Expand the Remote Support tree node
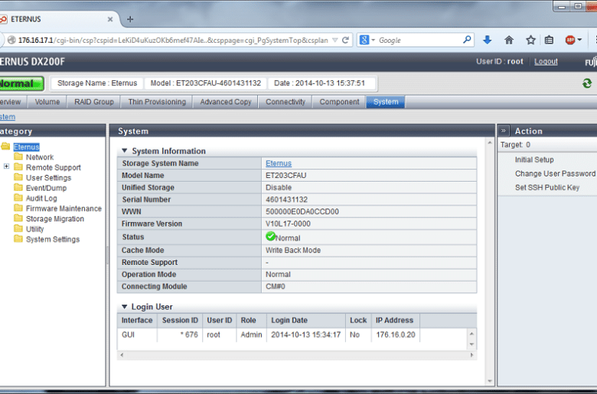This screenshot has height=394, width=597. point(6,166)
